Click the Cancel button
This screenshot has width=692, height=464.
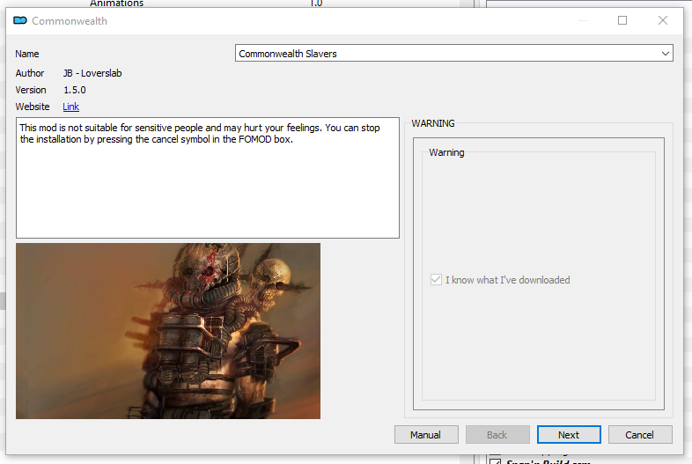pyautogui.click(x=640, y=435)
